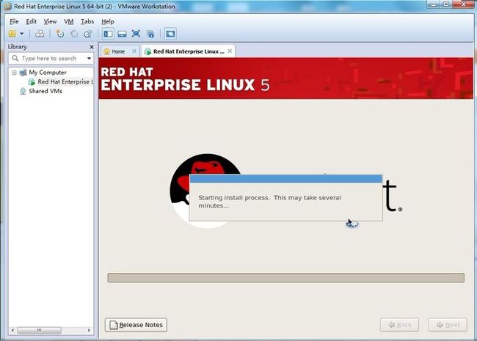Collapse the My Computer tree node
The image size is (477, 341).
[14, 73]
